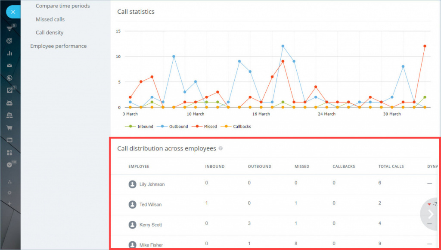Open Employee performance section

[x=59, y=46]
